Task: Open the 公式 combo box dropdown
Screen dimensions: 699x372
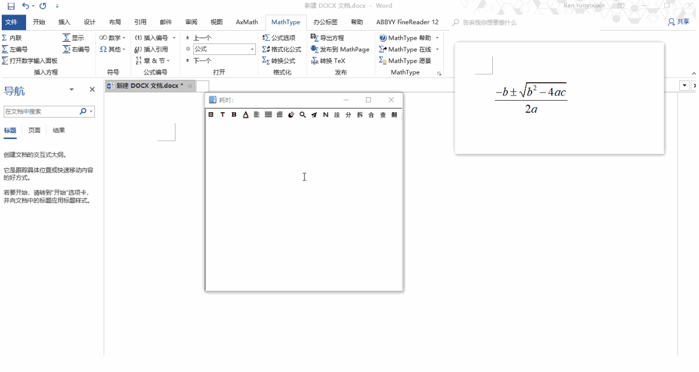Action: (x=252, y=49)
